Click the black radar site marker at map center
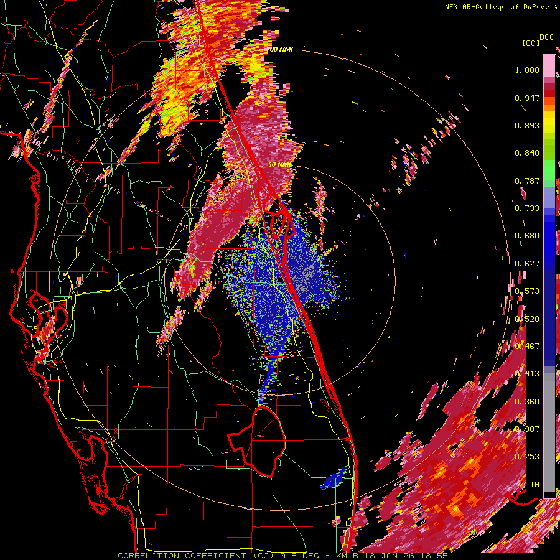The width and height of the screenshot is (560, 560). pyautogui.click(x=279, y=281)
